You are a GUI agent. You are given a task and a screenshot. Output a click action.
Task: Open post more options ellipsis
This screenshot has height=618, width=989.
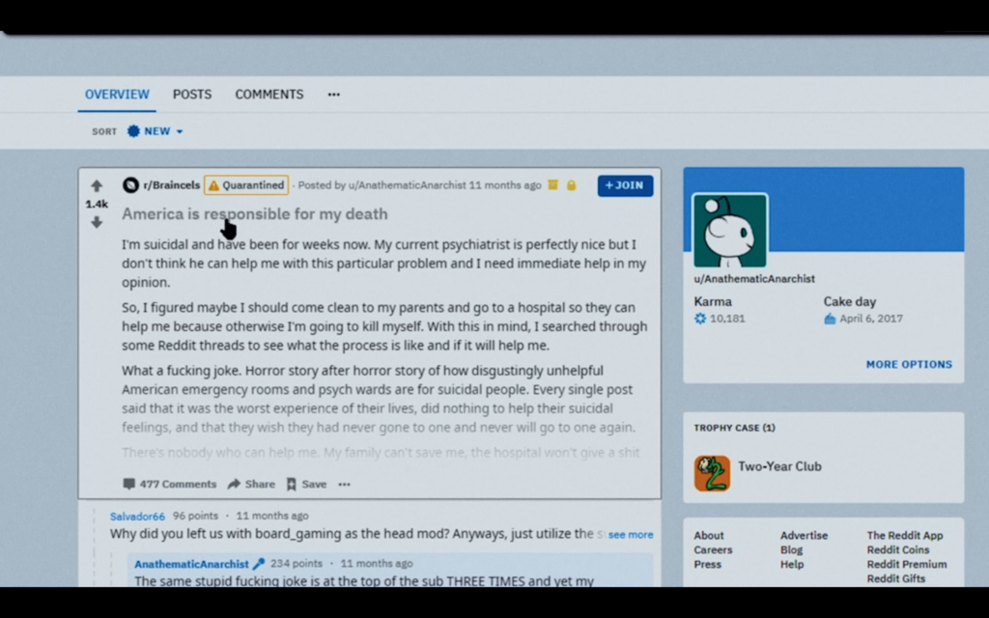[x=345, y=485]
